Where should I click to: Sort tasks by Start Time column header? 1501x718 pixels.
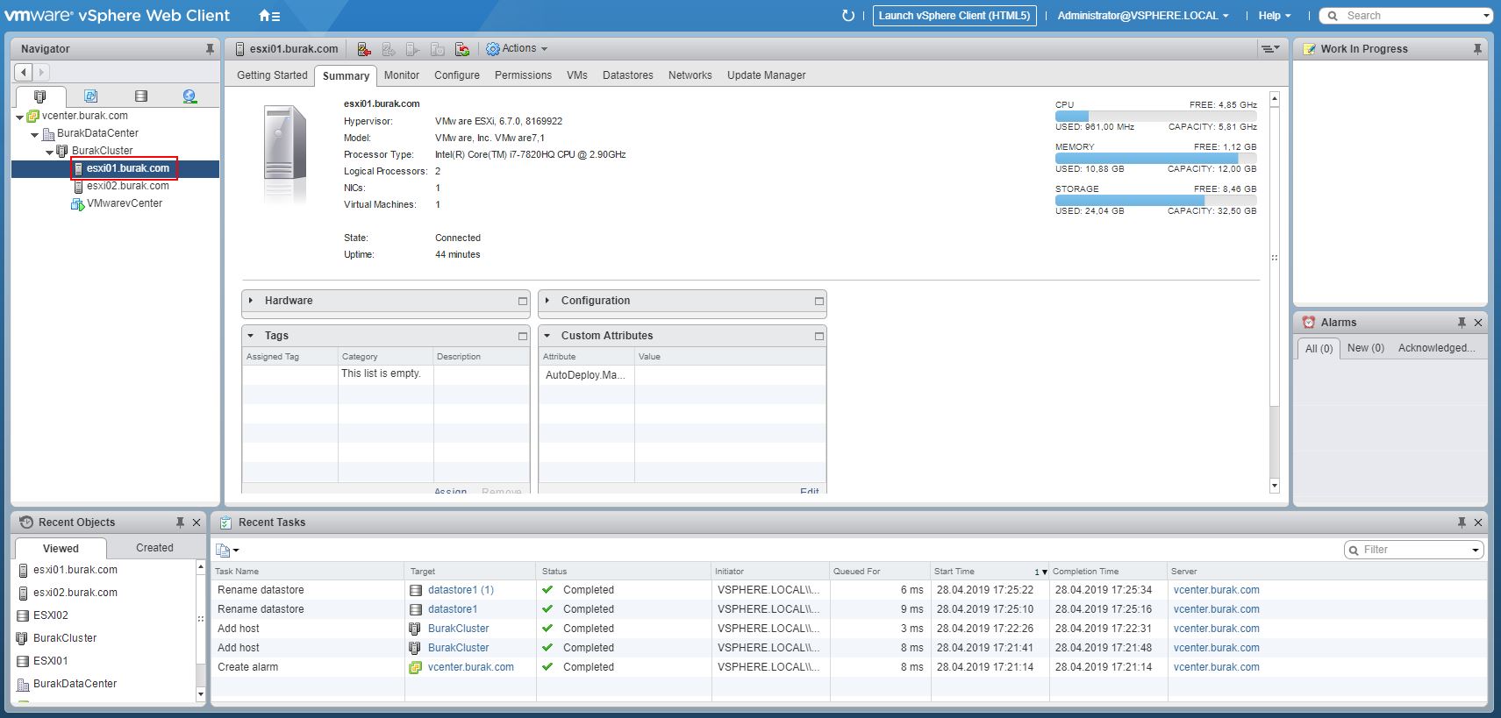point(990,572)
